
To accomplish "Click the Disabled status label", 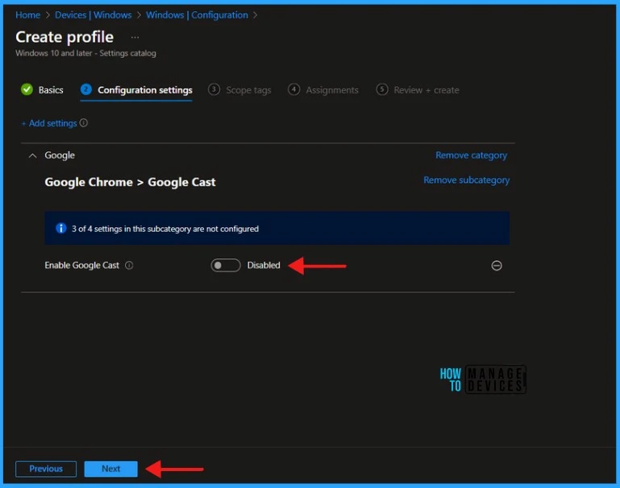I will [x=264, y=265].
